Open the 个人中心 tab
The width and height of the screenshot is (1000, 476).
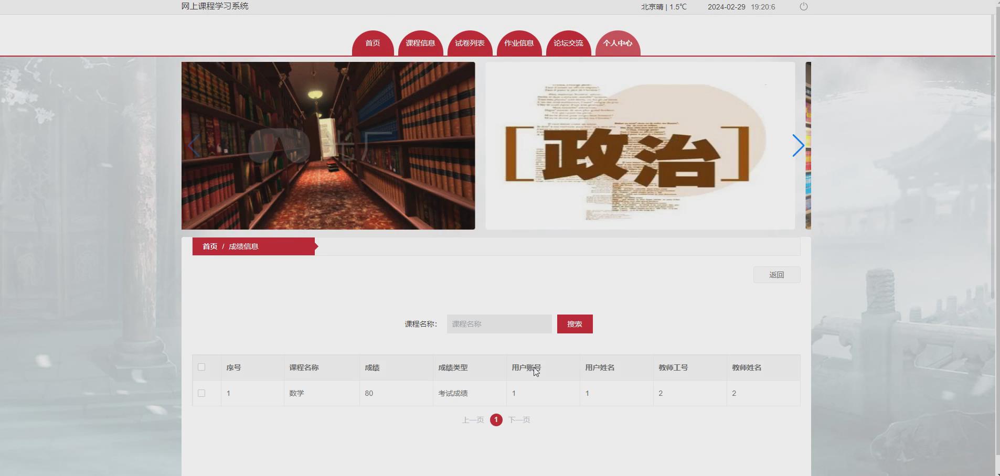[x=618, y=44]
